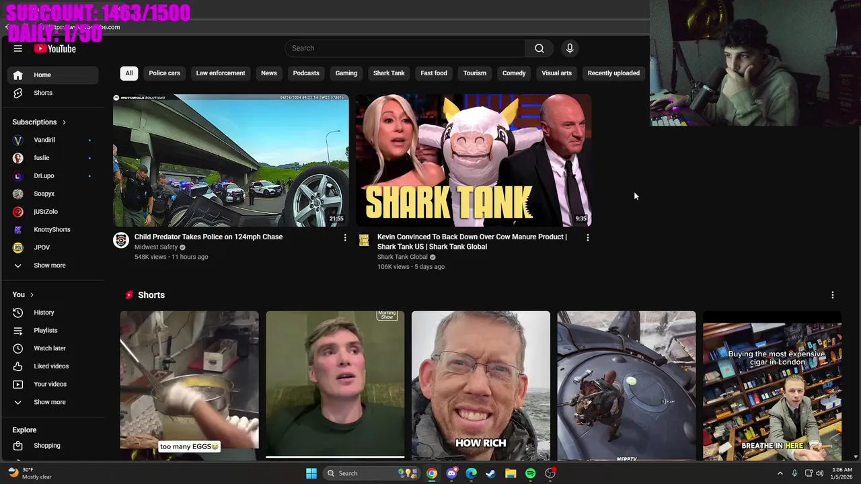Image resolution: width=861 pixels, height=484 pixels.
Task: Open options menu for Shark Tank video
Action: coord(588,237)
